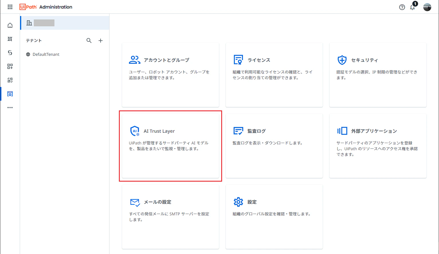439x254 pixels.
Task: Open the セキュリティ card title
Action: (x=364, y=60)
